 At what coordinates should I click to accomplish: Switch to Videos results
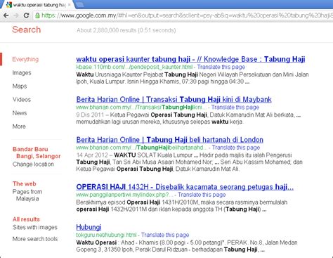point(22,100)
